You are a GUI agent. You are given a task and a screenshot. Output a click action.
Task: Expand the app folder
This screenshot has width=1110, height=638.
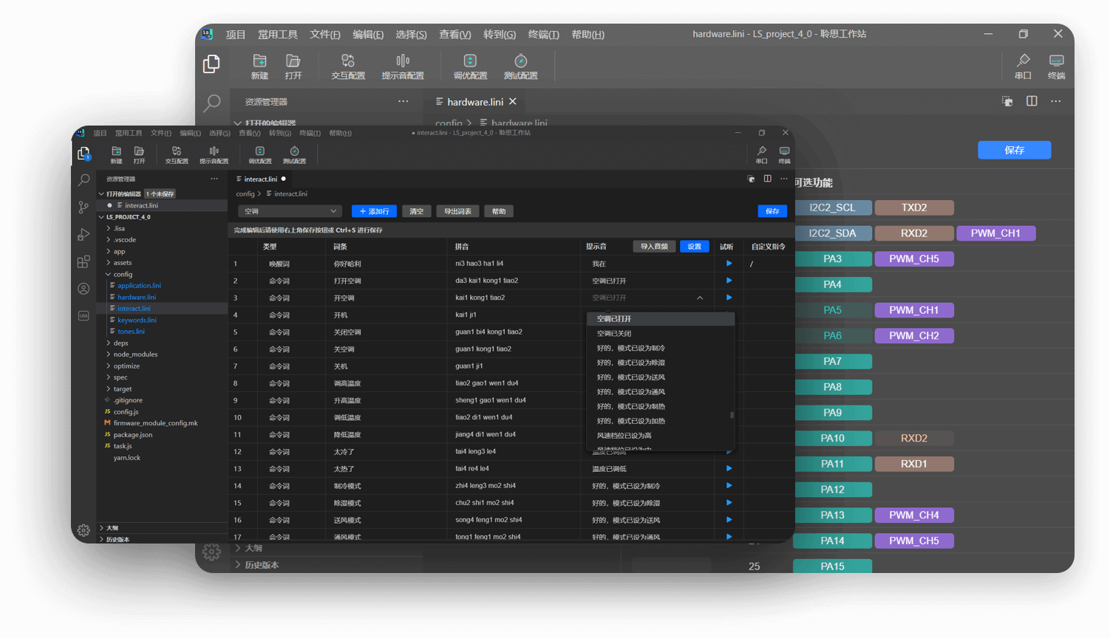tap(109, 251)
